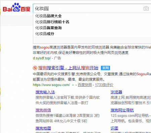
Task: Open the 1733条评价 link
Action: point(104,85)
